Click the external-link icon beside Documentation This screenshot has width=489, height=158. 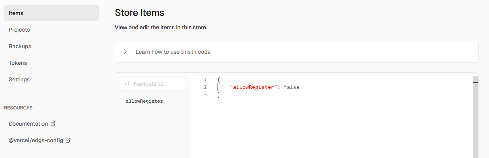point(53,124)
